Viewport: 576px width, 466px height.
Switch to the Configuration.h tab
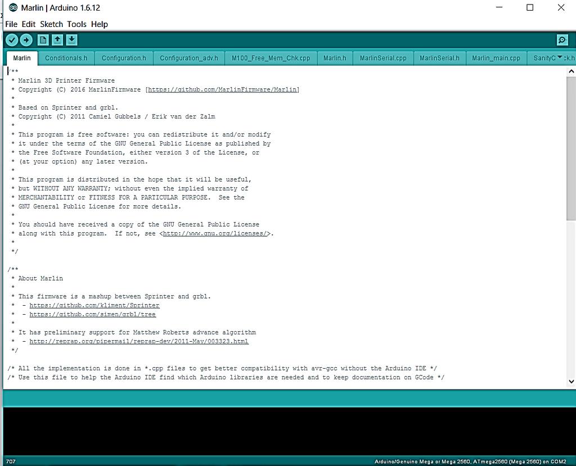(124, 58)
